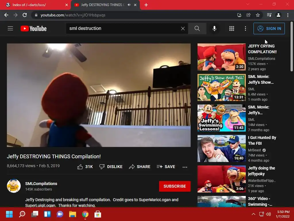Start voice search with microphone icon
Screen dimensions: 294x221
coord(214,28)
